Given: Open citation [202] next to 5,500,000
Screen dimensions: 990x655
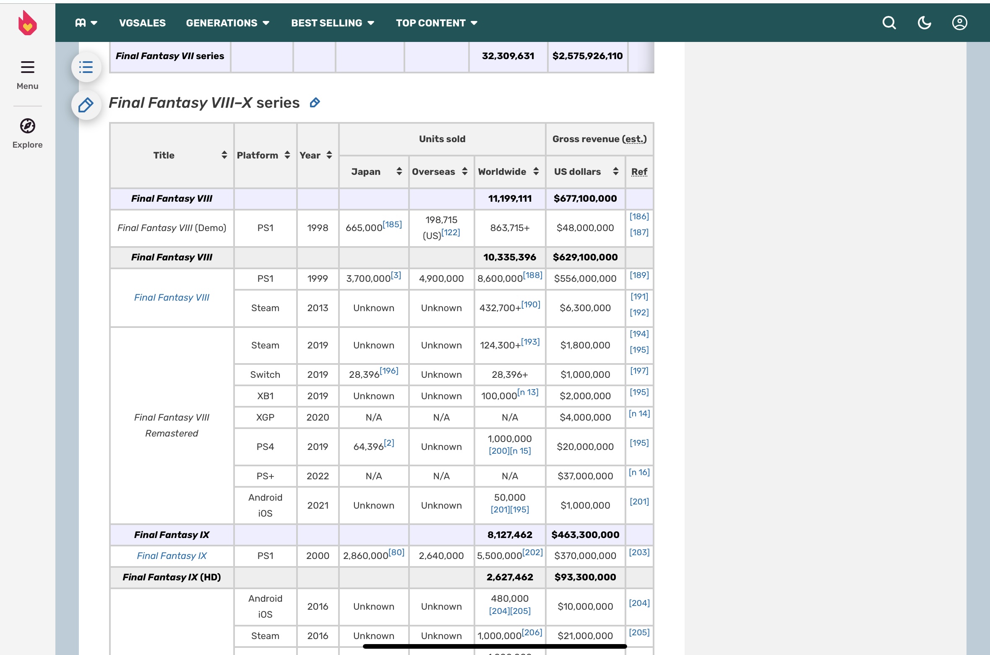Looking at the screenshot, I should 533,552.
